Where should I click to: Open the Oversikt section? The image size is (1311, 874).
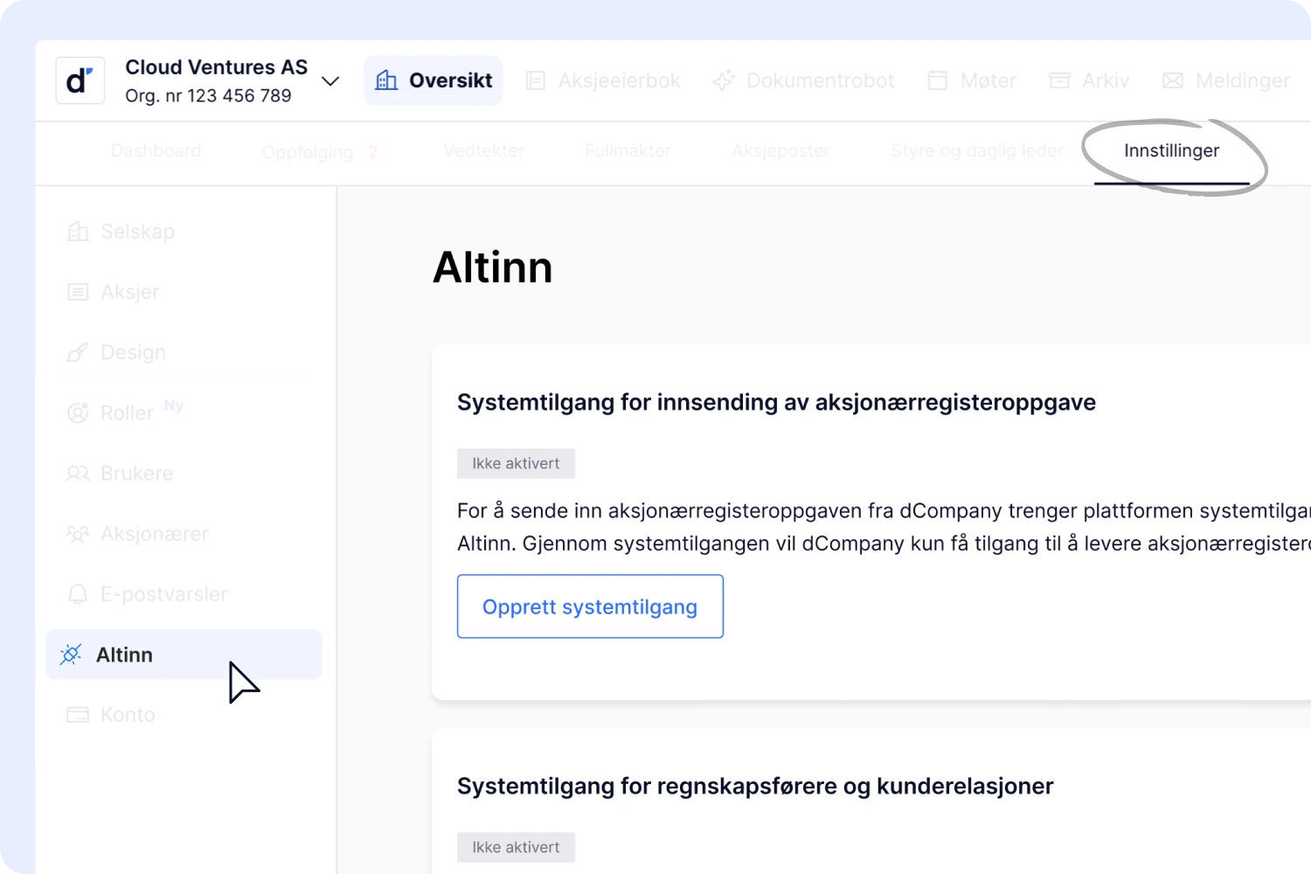(x=434, y=80)
